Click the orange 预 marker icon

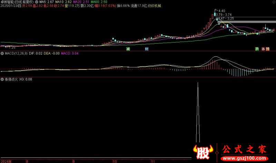click(268, 49)
